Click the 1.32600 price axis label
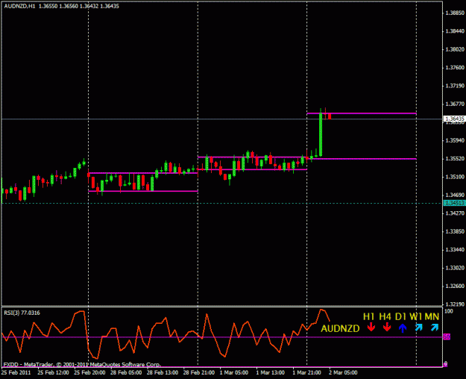 (x=455, y=286)
